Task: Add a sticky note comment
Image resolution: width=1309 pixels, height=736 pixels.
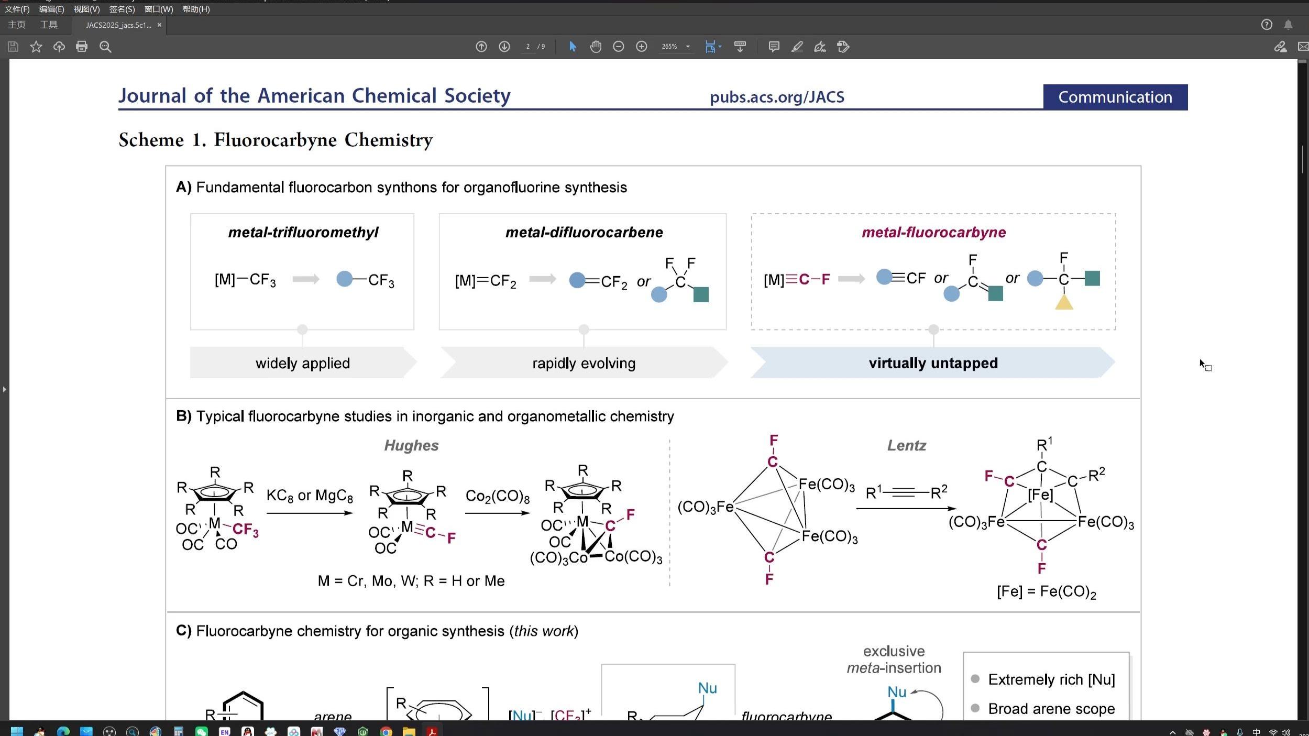Action: coord(773,47)
